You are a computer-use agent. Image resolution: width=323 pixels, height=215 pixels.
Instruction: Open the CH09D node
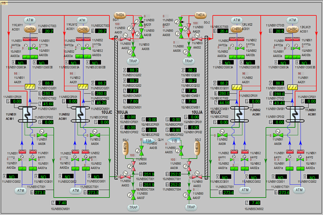237,29
